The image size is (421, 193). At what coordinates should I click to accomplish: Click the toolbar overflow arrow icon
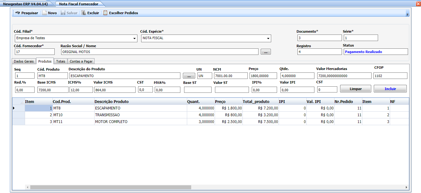(x=407, y=14)
